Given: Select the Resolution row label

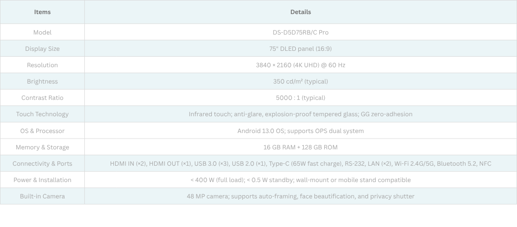Looking at the screenshot, I should tap(42, 65).
